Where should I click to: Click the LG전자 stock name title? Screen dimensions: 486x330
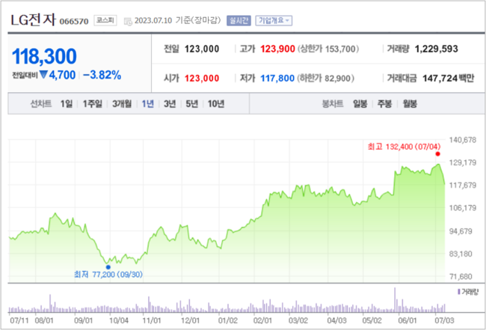click(x=33, y=20)
